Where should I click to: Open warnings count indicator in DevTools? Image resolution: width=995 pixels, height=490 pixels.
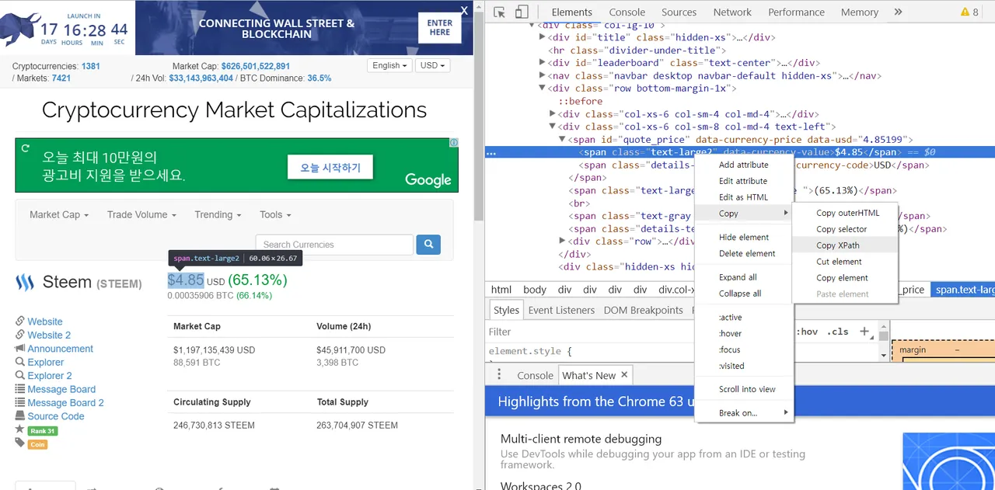(969, 12)
